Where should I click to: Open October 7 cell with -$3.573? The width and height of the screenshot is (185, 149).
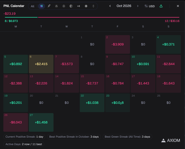point(67,64)
